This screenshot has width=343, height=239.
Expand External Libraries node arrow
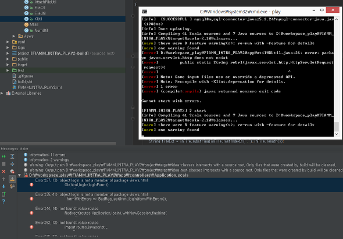coord(2,93)
